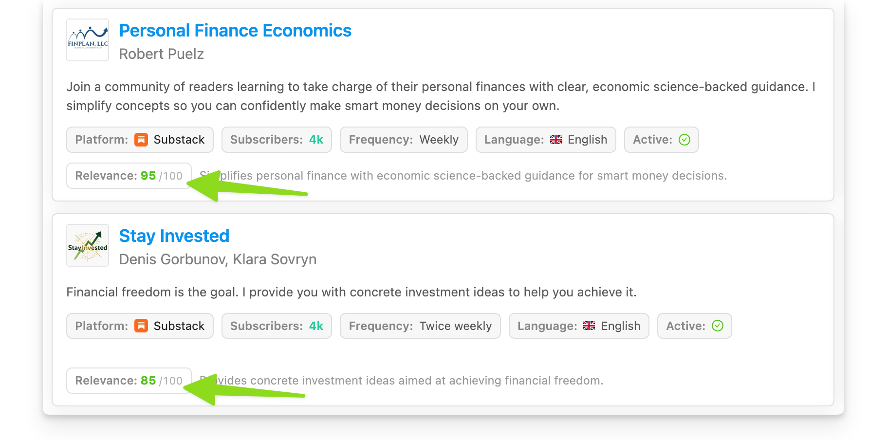887x440 pixels.
Task: Click the Frequency: Weekly badge
Action: point(404,140)
